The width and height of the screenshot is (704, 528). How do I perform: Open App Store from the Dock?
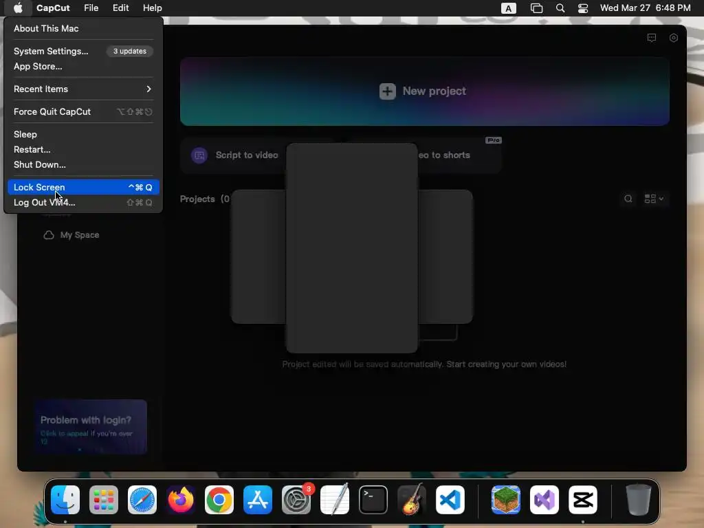tap(258, 500)
